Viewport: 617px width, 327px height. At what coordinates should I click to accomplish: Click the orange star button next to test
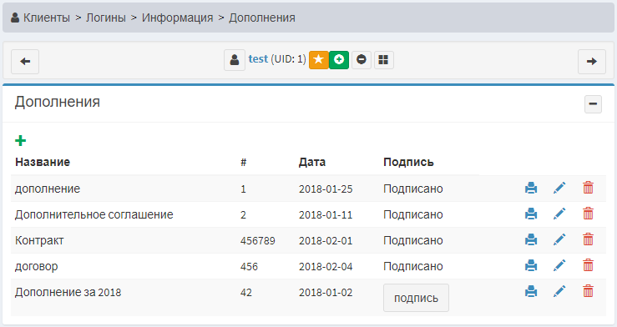pyautogui.click(x=319, y=60)
